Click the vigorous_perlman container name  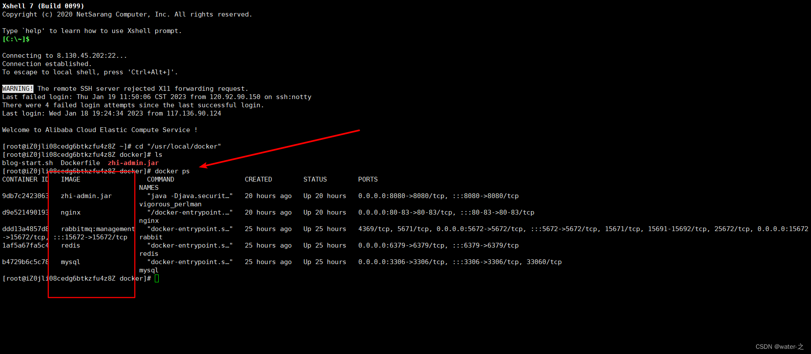pyautogui.click(x=170, y=204)
